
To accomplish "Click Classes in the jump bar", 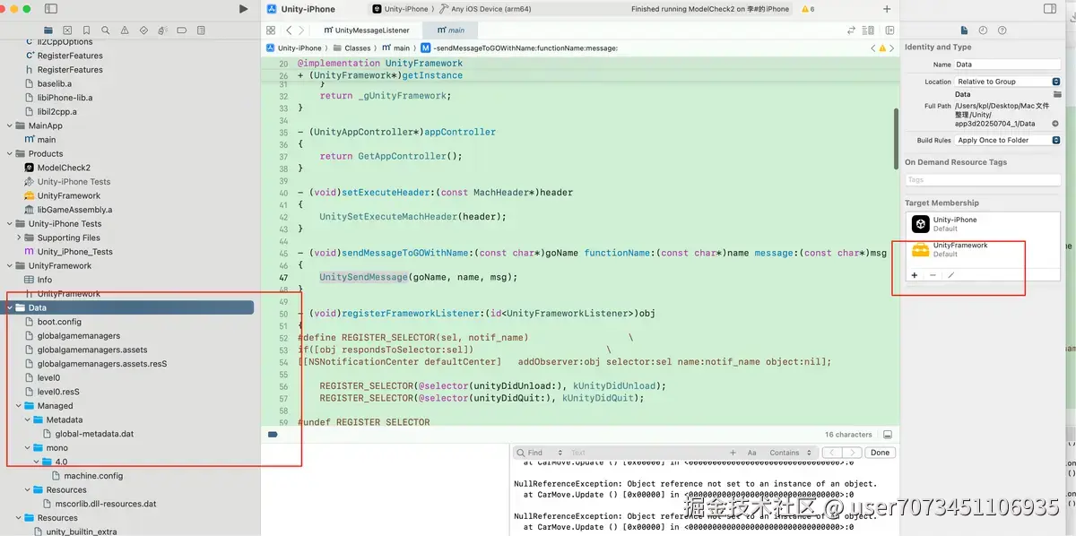I will point(351,48).
